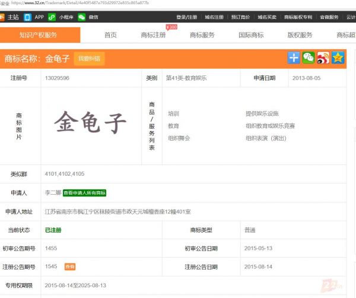Viewport: 356px width, 298px height.
Task: Open the 登录/注册 link
Action: coord(187,17)
